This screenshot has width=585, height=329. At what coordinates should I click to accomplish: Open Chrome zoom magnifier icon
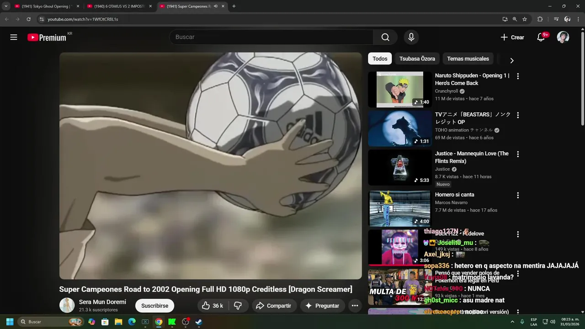point(515,19)
